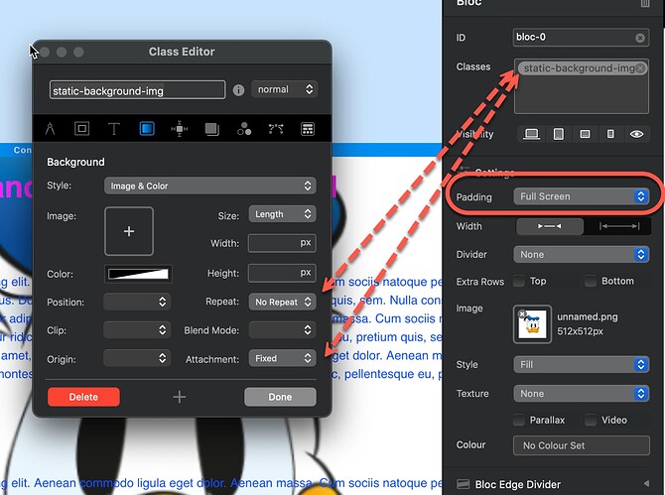665x495 pixels.
Task: Click the background Color swatch
Action: tap(138, 274)
